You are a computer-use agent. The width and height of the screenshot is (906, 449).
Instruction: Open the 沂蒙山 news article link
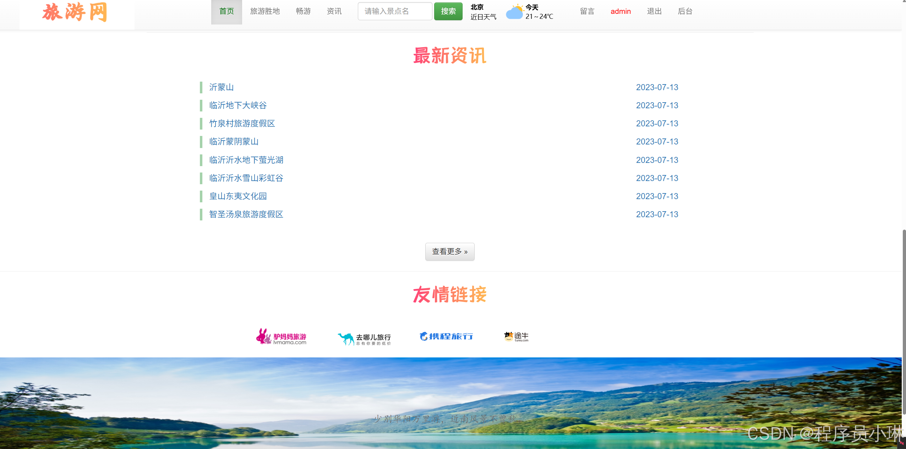pos(221,87)
